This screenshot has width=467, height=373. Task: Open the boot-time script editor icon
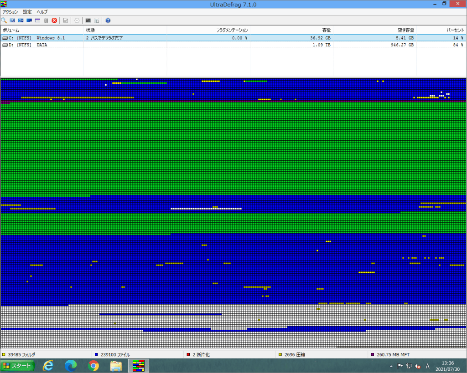97,20
